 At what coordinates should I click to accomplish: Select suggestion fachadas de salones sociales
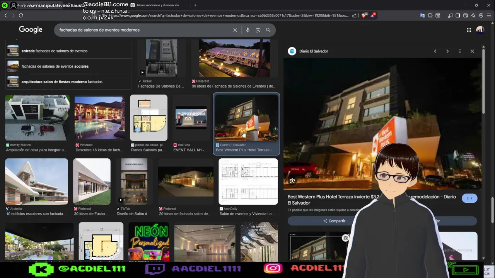pos(69,66)
